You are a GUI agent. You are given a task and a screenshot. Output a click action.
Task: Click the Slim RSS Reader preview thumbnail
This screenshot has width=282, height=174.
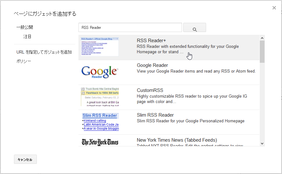pyautogui.click(x=100, y=122)
